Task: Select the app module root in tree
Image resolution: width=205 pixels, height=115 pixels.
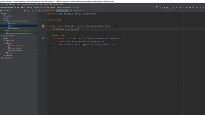Action: point(5,13)
